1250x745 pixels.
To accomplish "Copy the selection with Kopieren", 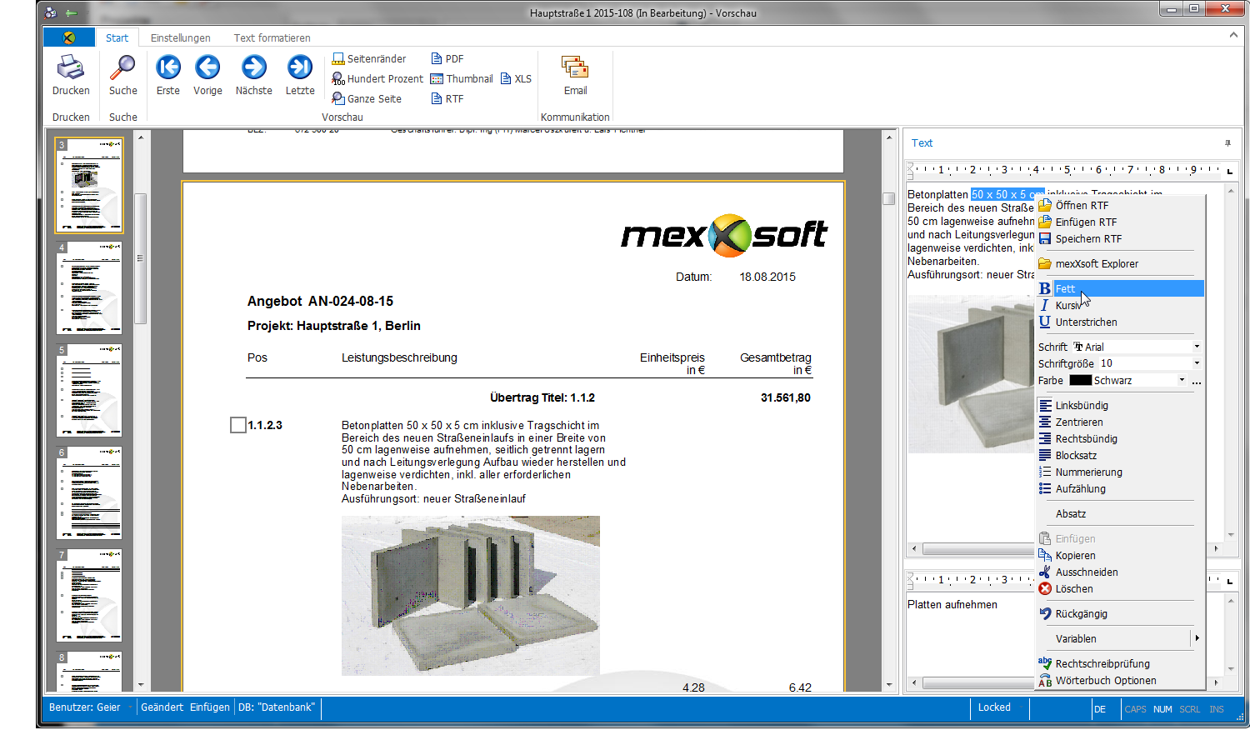I will [1120, 556].
